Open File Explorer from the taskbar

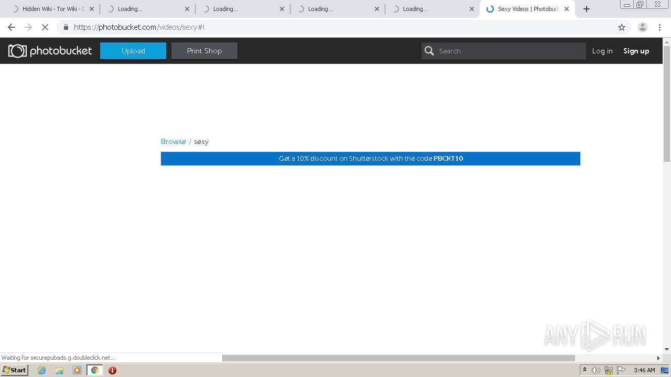tap(59, 370)
